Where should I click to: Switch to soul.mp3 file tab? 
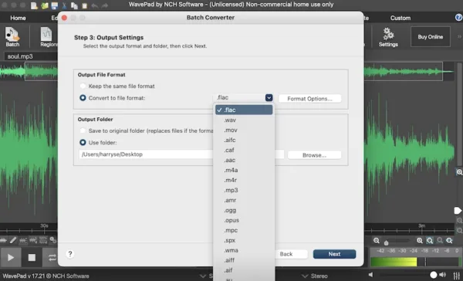(20, 56)
